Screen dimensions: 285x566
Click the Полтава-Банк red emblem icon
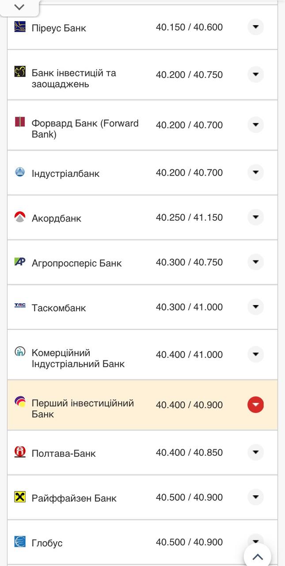tap(19, 451)
